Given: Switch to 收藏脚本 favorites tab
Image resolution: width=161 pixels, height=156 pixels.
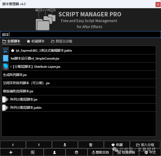Looking at the screenshot, I should [x=36, y=41].
